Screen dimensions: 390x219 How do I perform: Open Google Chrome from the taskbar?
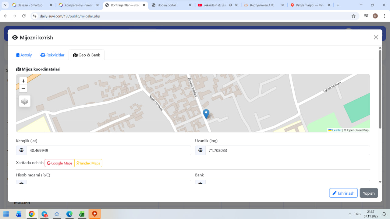(31, 214)
